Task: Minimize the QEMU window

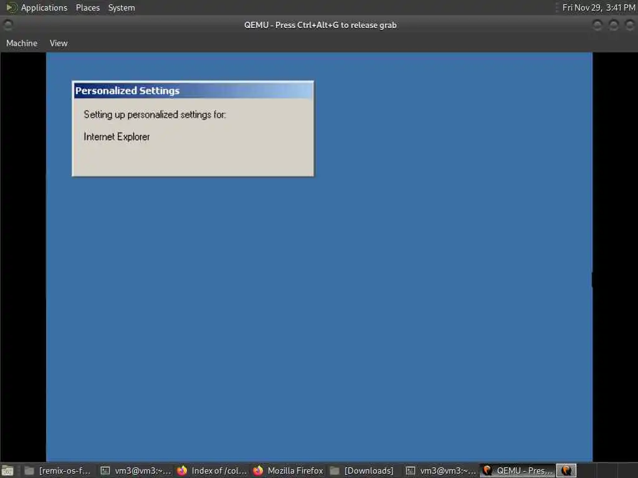Action: [597, 25]
